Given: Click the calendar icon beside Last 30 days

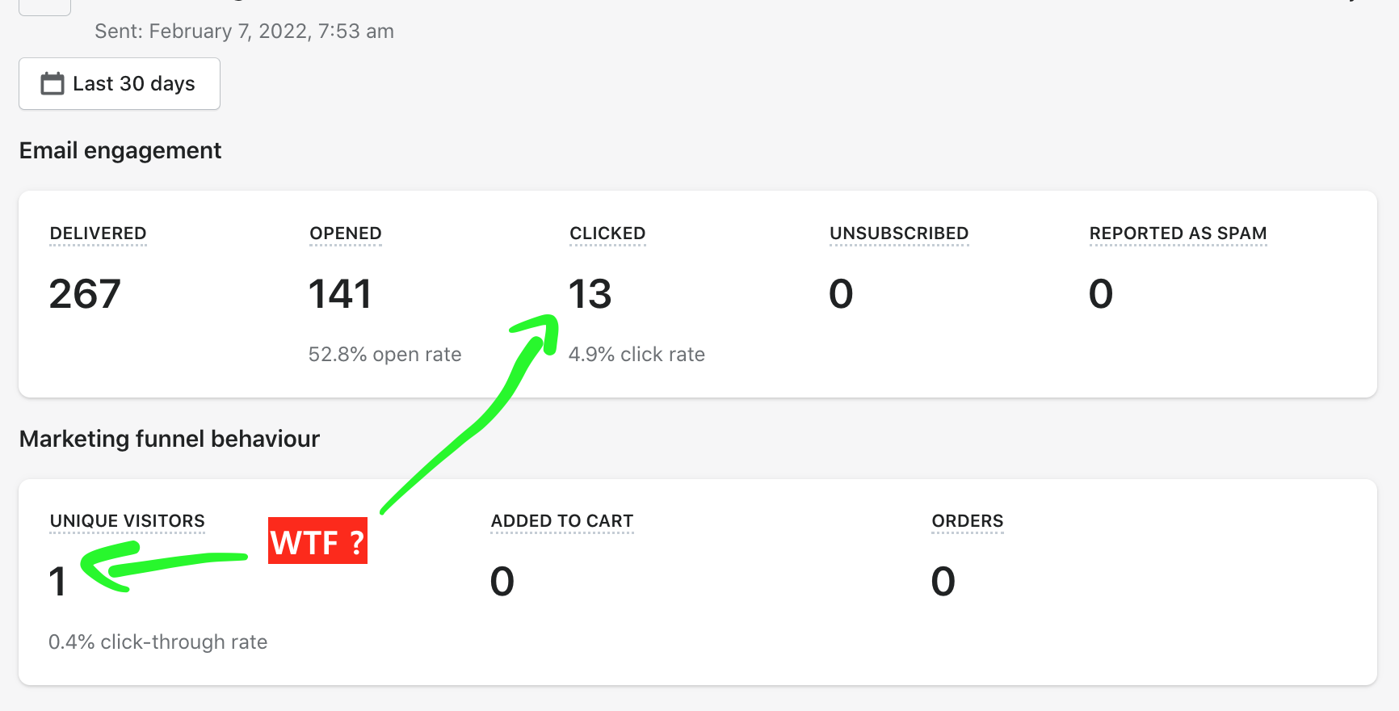Looking at the screenshot, I should (53, 83).
